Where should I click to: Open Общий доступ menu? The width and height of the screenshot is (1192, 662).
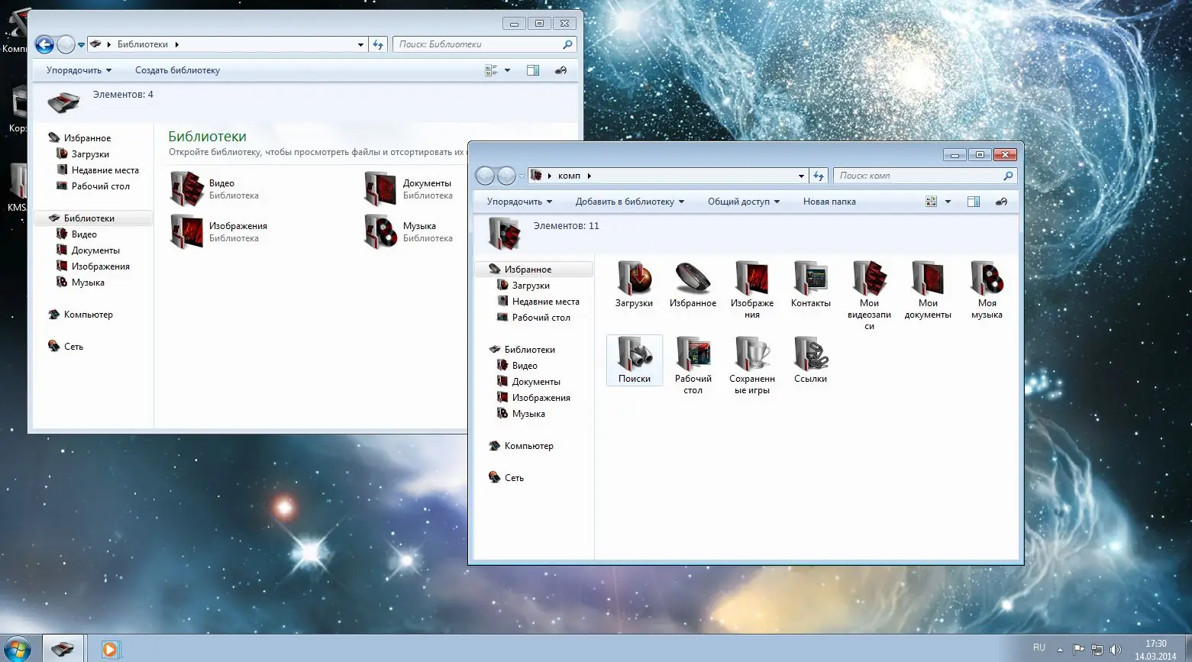[x=744, y=202]
